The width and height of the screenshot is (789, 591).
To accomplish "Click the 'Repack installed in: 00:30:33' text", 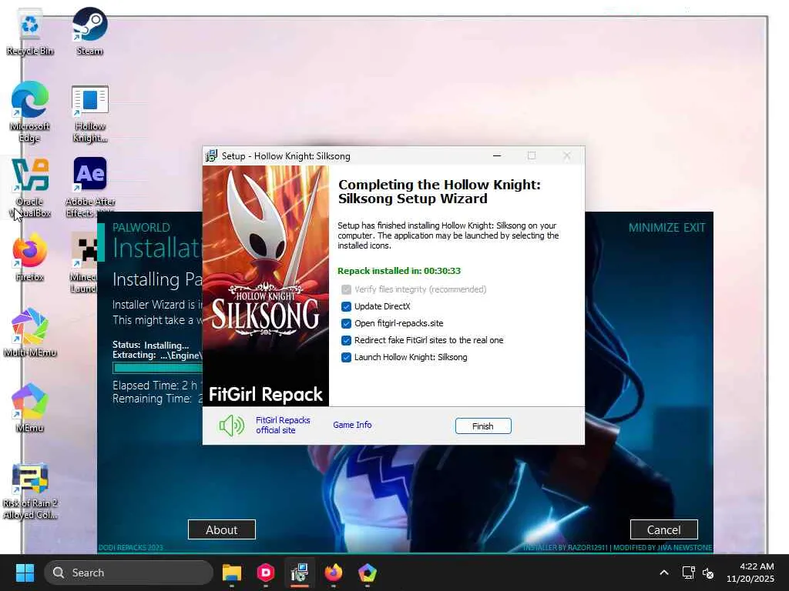I will pyautogui.click(x=399, y=271).
